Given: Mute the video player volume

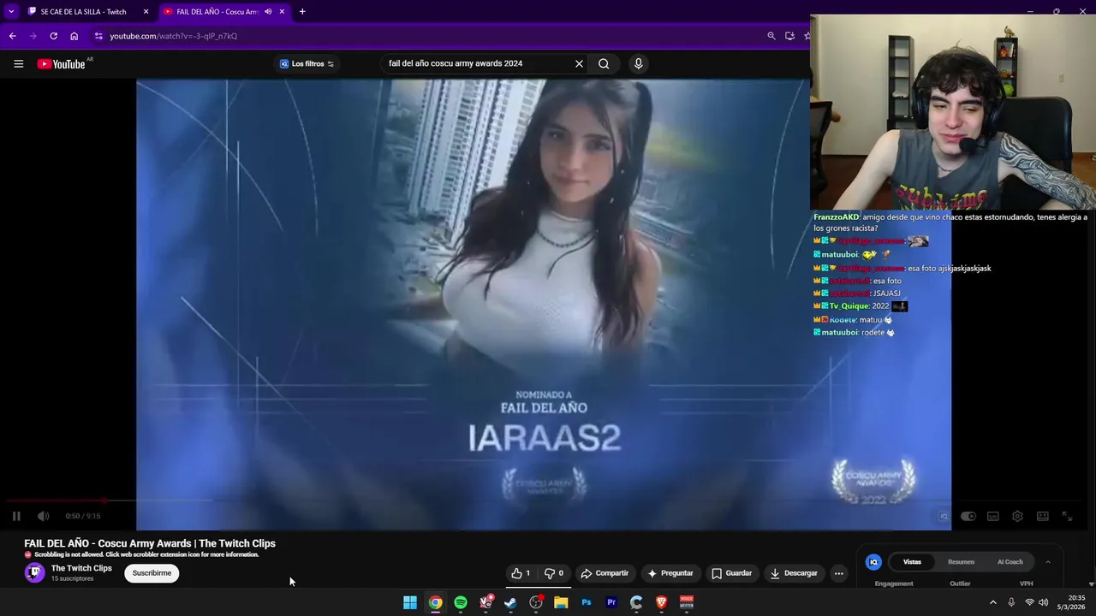Looking at the screenshot, I should pos(43,516).
